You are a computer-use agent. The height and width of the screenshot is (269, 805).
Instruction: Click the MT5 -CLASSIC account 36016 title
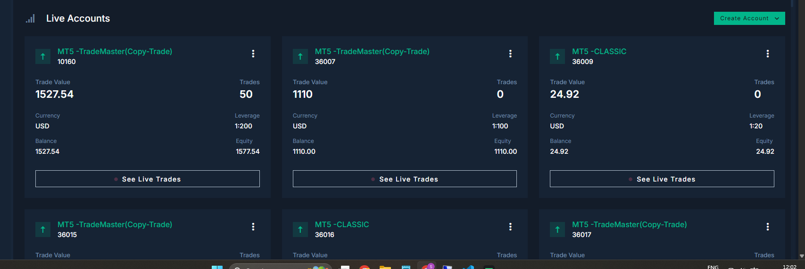[342, 225]
